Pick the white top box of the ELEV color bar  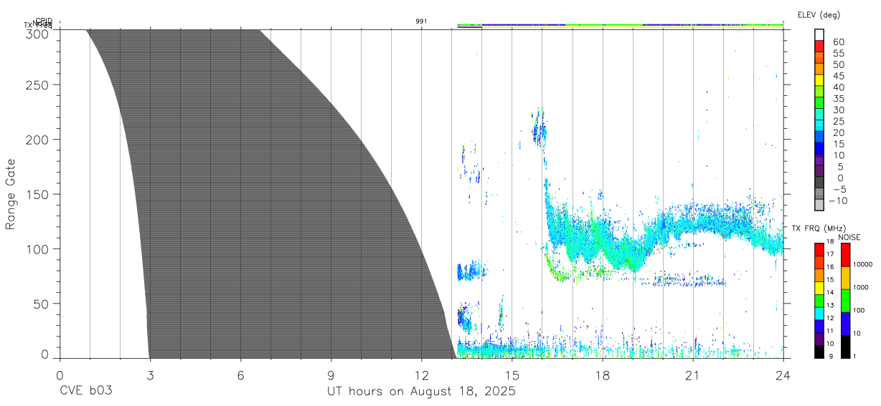coord(820,35)
